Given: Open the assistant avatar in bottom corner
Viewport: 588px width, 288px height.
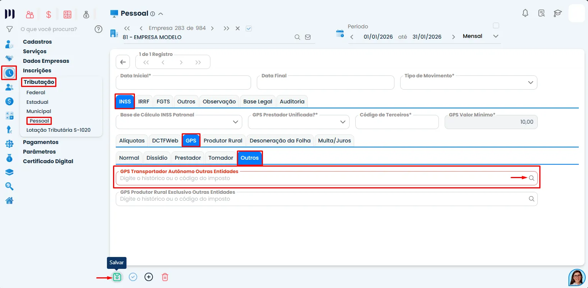Looking at the screenshot, I should pos(577,277).
